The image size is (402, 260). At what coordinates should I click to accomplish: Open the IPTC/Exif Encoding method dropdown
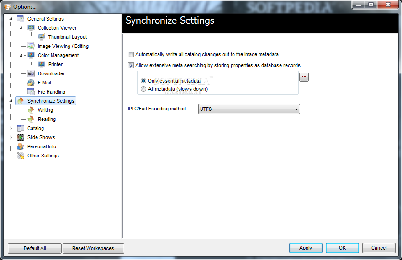pos(249,109)
